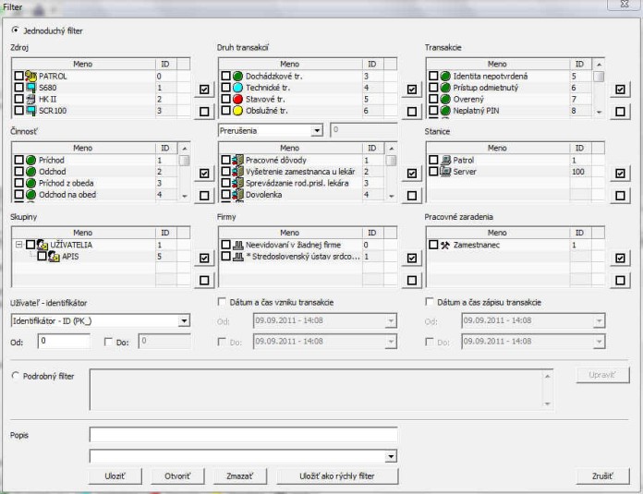Image resolution: width=643 pixels, height=494 pixels.
Task: Open the Prerušenia dropdown
Action: point(317,131)
